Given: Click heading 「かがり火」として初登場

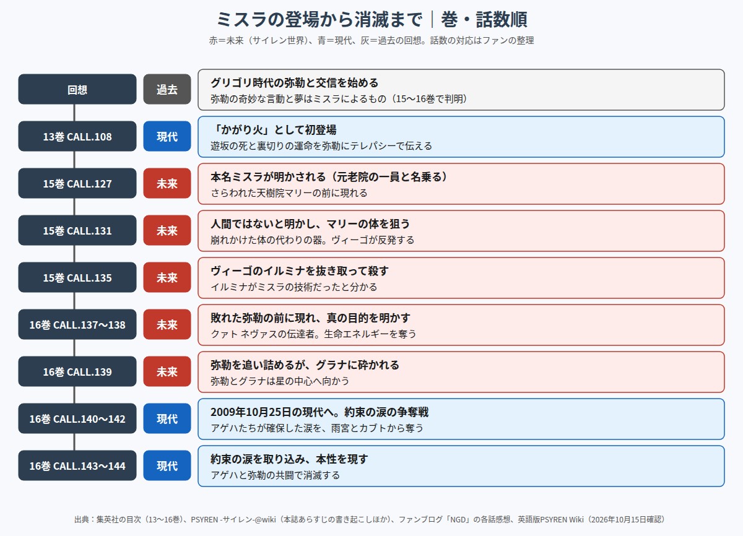Looking at the screenshot, I should click(x=274, y=129).
